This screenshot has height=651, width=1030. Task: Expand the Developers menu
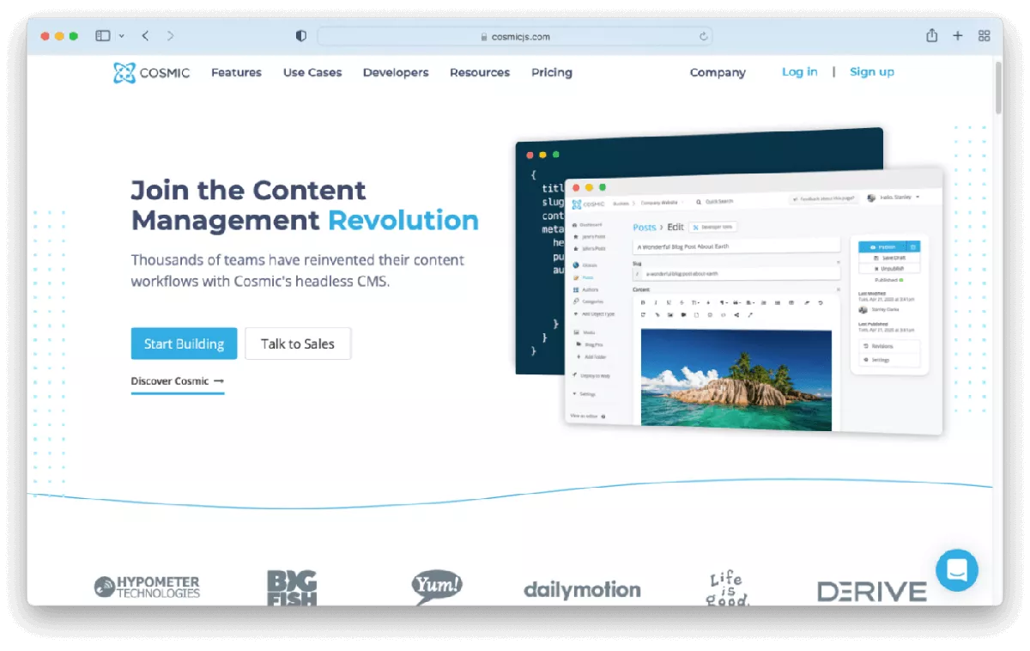point(396,73)
